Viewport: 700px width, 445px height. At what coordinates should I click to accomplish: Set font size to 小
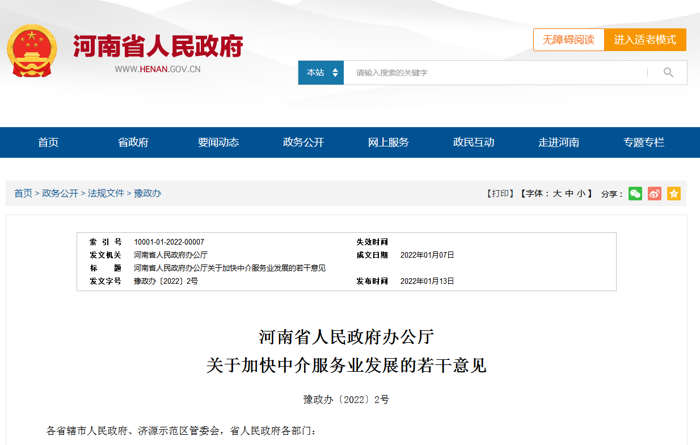tap(581, 194)
